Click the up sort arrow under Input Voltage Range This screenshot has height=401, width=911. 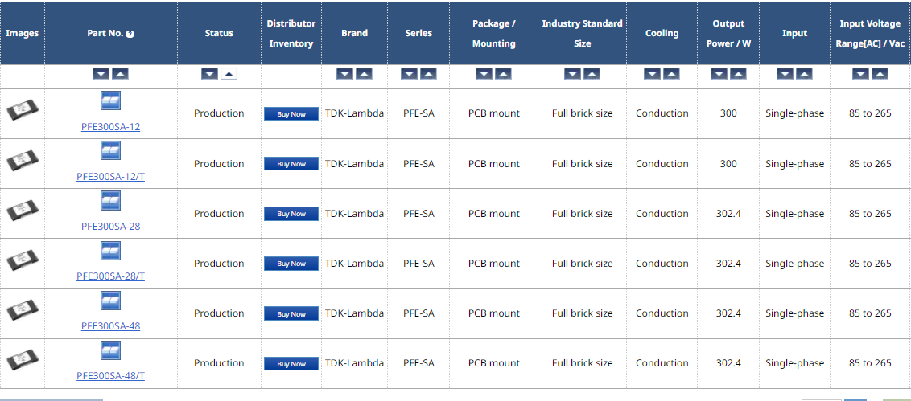[880, 74]
